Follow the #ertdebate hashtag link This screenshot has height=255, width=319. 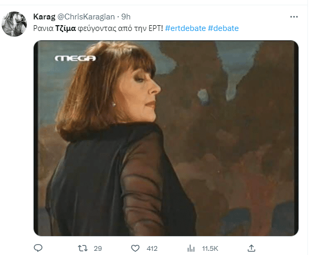186,28
